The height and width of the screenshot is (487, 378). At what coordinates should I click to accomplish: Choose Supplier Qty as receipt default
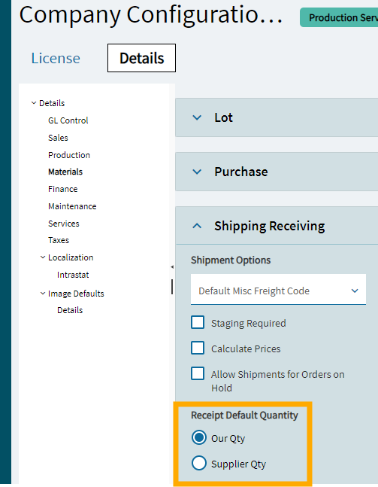tap(198, 463)
